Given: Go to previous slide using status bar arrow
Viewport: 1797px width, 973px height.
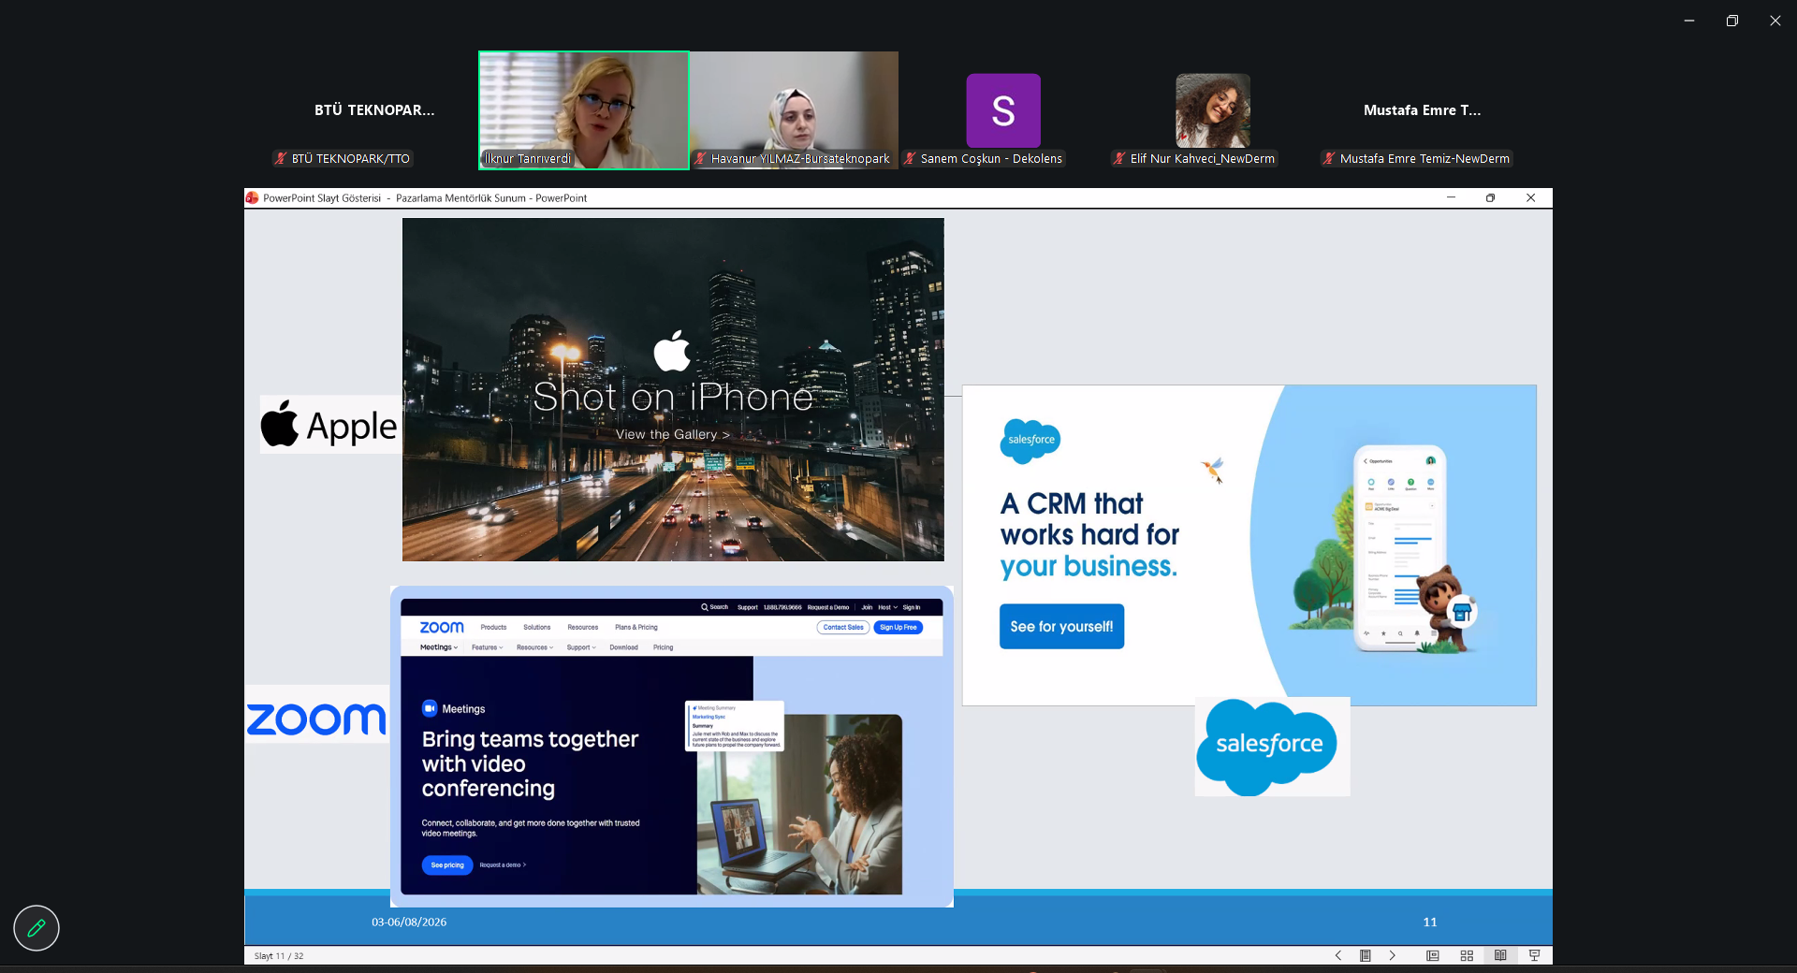Looking at the screenshot, I should tap(1338, 955).
